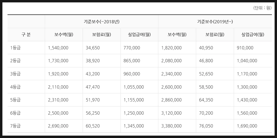The width and height of the screenshot is (277, 138).
Task: Click the 770,000 unemployment benefit cell
Action: 139,48
